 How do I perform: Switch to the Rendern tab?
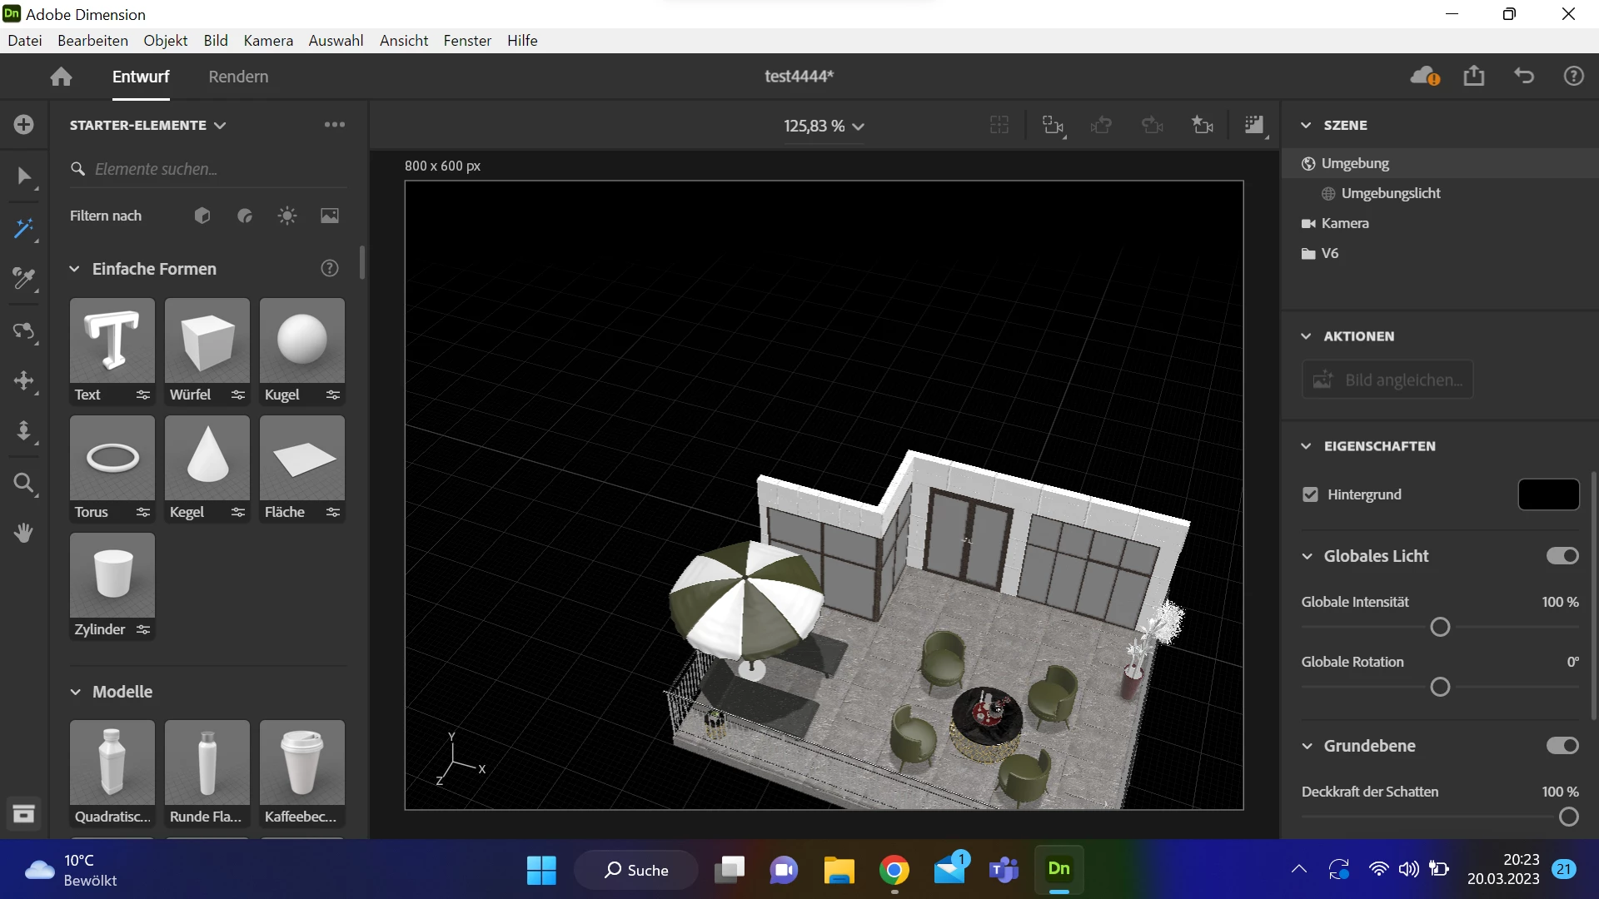point(238,77)
